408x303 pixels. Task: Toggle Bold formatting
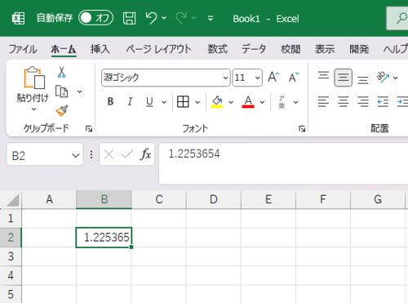(110, 101)
